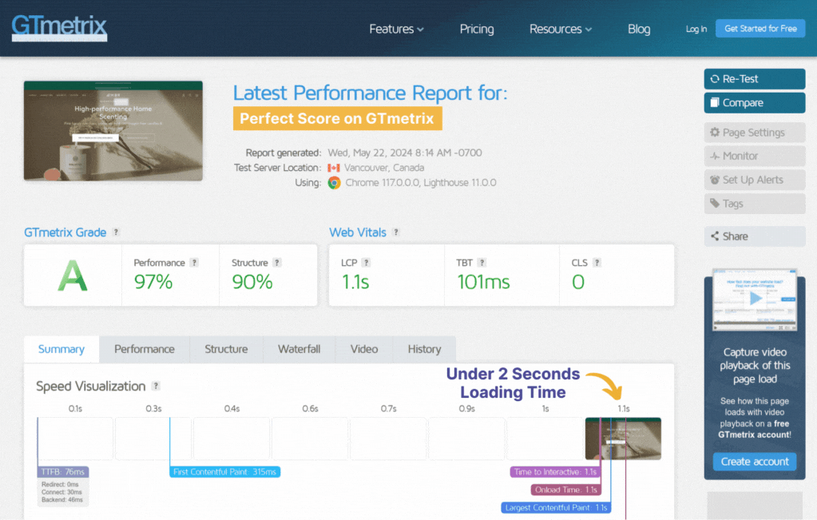Click the LCP value 1.1s
This screenshot has width=817, height=520.
(x=355, y=282)
